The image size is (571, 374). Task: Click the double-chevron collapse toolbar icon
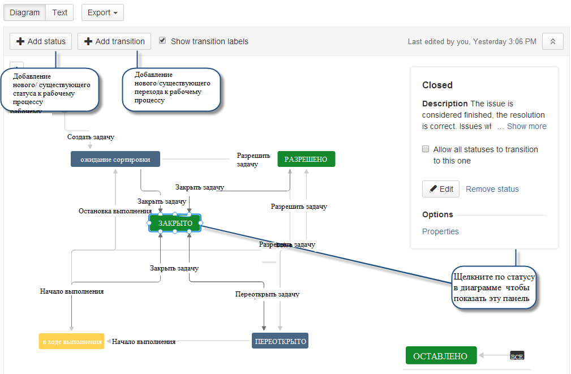552,41
